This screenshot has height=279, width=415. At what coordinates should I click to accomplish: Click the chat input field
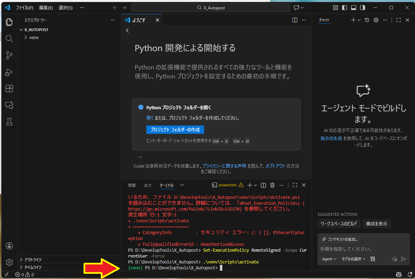click(363, 249)
